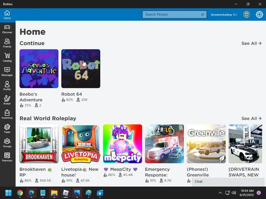The width and height of the screenshot is (266, 199).
Task: Open the Windows Start menu
Action: [x=8, y=193]
